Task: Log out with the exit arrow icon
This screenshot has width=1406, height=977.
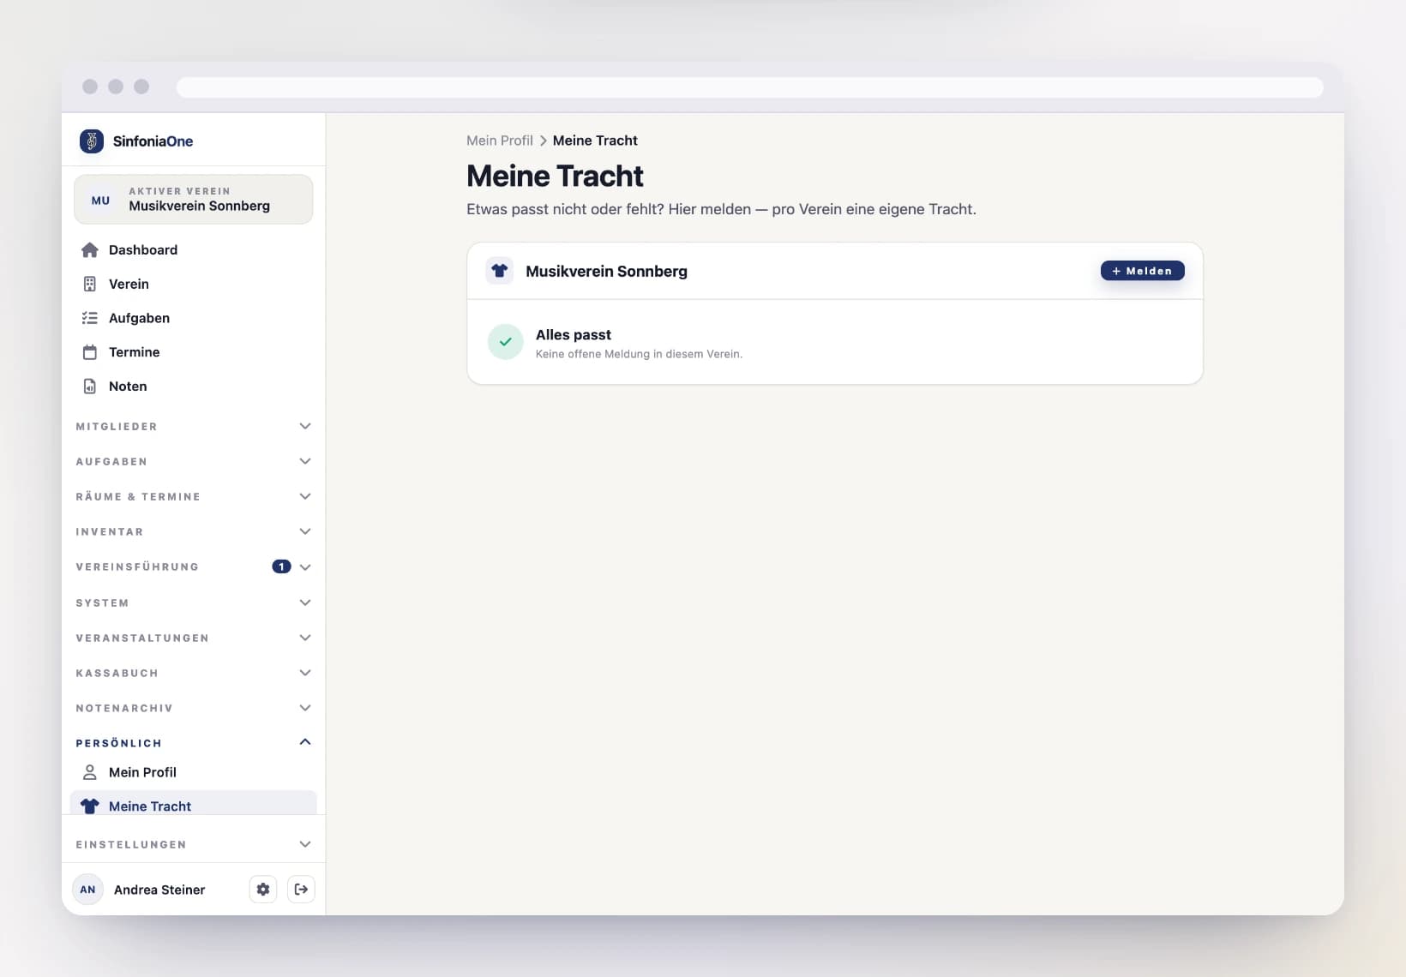Action: tap(301, 890)
